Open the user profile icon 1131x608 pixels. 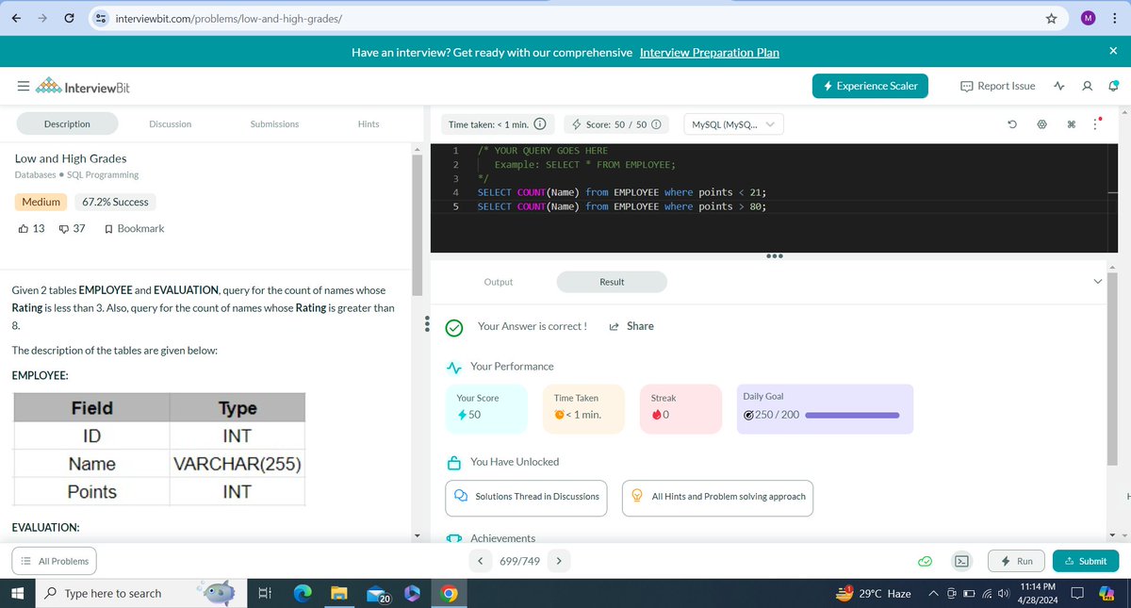1088,86
